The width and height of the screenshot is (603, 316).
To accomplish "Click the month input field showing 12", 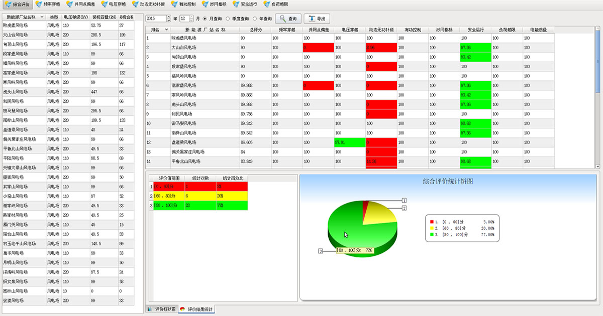I will pyautogui.click(x=183, y=19).
